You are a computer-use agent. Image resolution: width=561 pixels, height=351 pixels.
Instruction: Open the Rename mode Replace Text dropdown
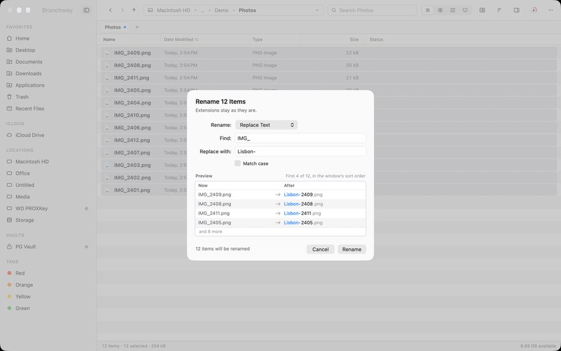click(x=266, y=125)
